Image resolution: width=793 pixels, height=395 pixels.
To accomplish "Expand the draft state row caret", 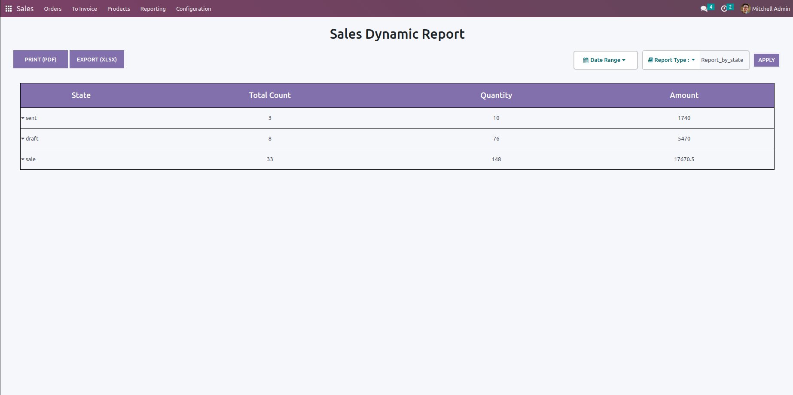I will pyautogui.click(x=23, y=138).
